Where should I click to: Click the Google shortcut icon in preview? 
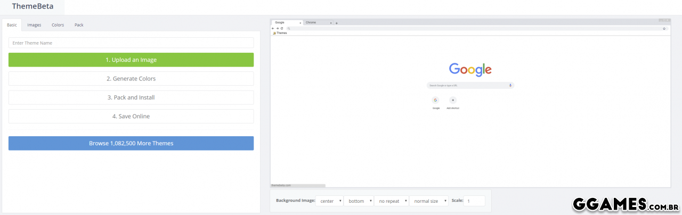pyautogui.click(x=435, y=100)
